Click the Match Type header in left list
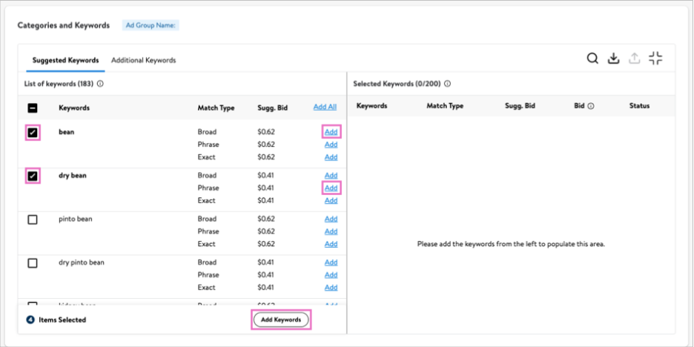 216,108
